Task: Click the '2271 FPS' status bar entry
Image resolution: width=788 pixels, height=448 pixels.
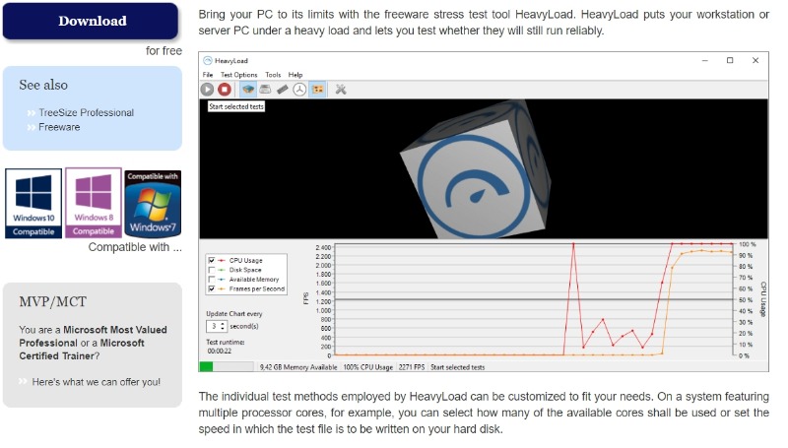Action: 412,367
